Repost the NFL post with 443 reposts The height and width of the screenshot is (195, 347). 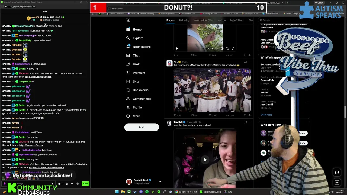[195, 115]
